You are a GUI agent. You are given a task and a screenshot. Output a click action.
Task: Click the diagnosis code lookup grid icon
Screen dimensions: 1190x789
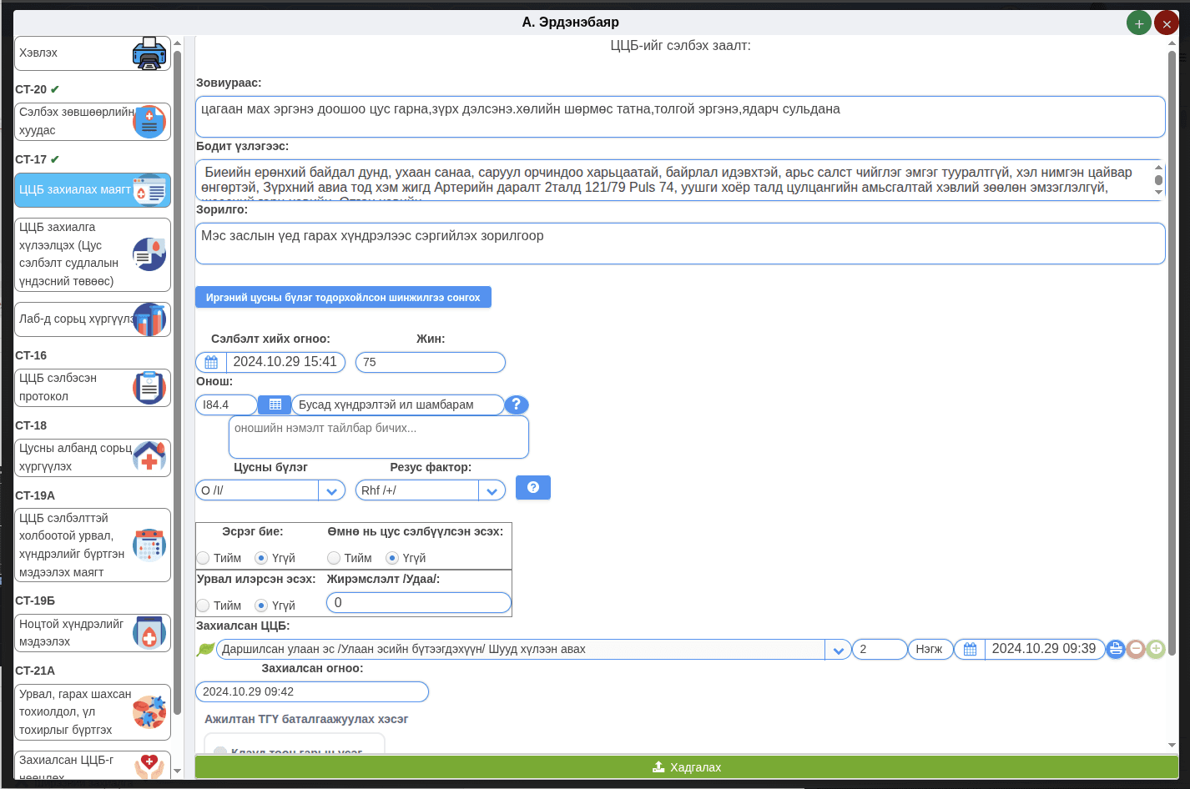point(275,405)
